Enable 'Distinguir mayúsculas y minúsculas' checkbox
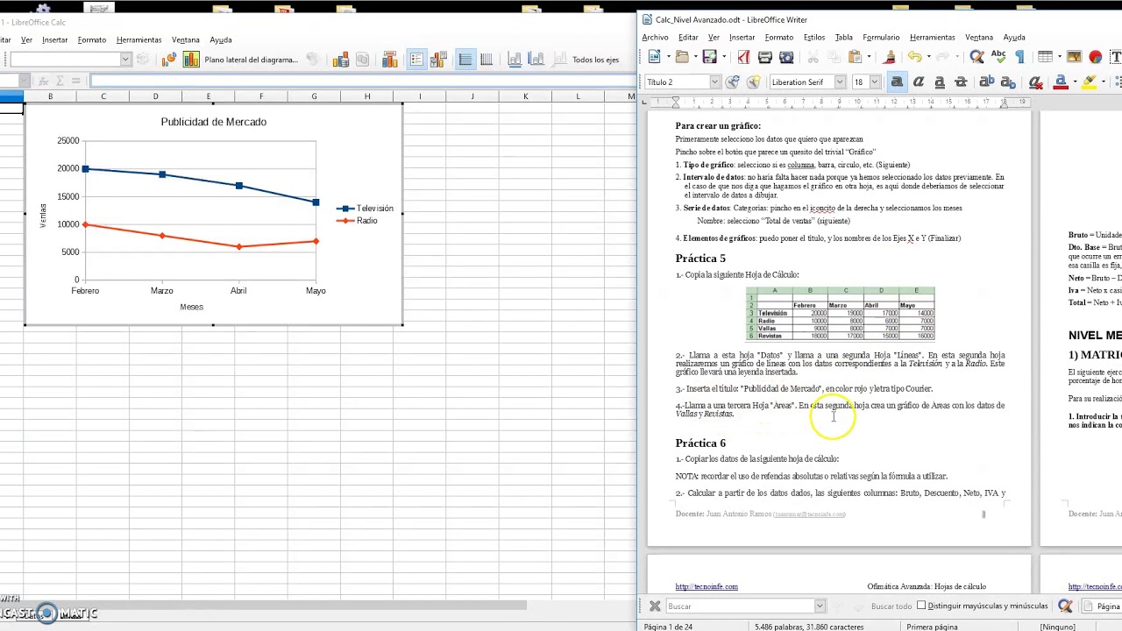This screenshot has width=1122, height=631. point(921,606)
